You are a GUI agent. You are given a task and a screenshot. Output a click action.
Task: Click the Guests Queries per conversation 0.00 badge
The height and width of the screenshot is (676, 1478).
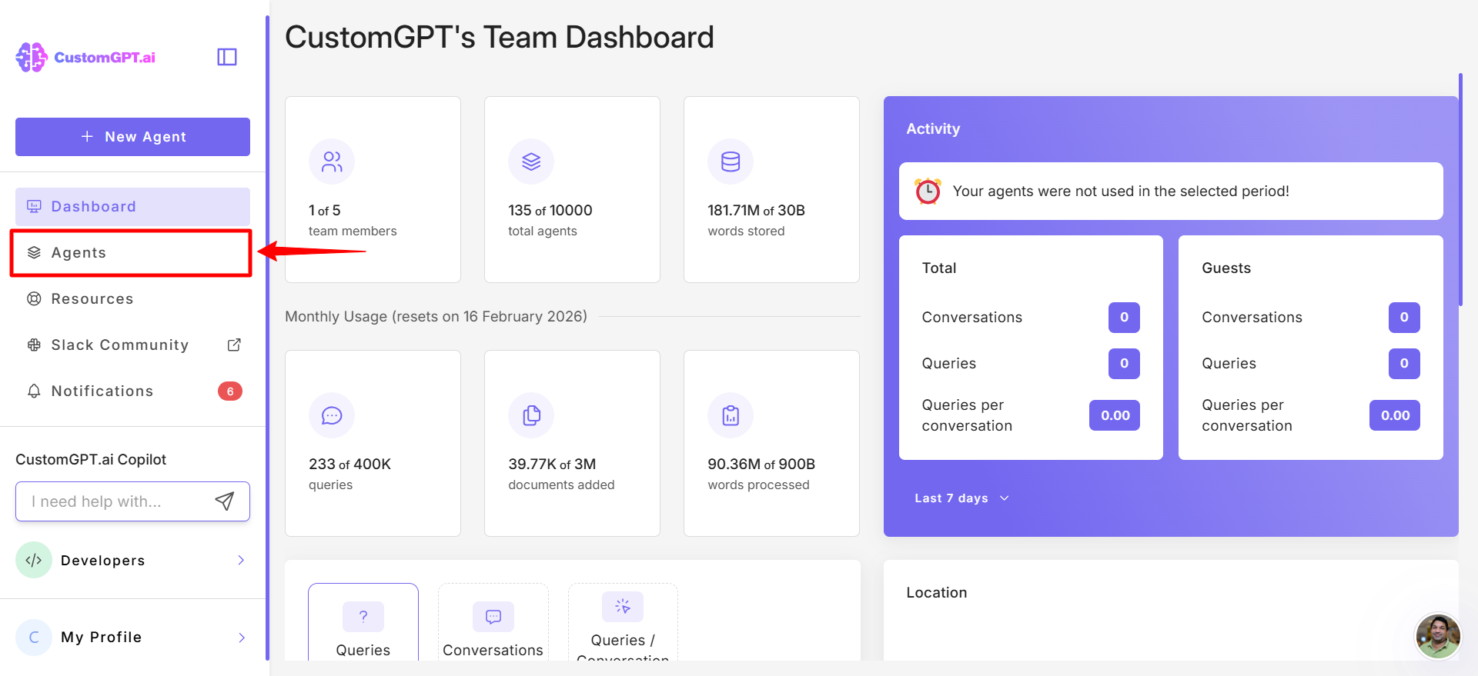point(1395,415)
